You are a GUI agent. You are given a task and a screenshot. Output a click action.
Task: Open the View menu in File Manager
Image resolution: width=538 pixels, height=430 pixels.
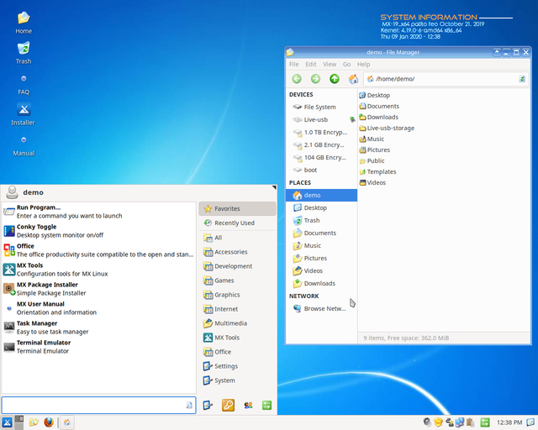point(330,64)
